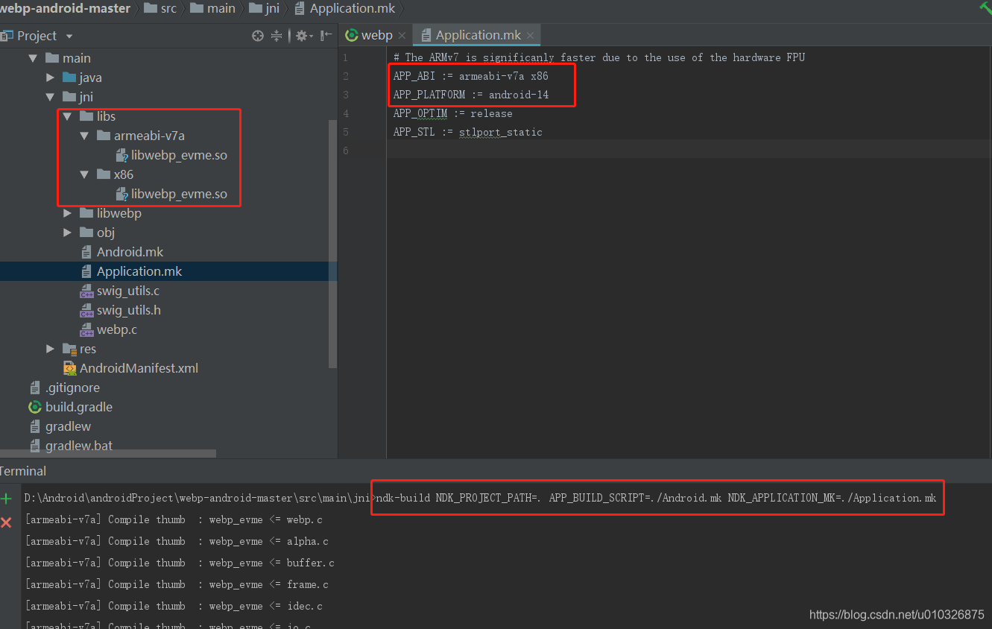Click the ARMv7 comment line in editor
Image resolution: width=992 pixels, height=629 pixels.
pyautogui.click(x=599, y=57)
